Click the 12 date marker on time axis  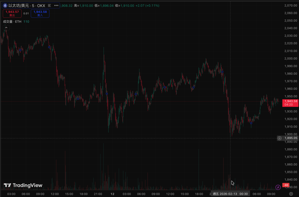[112, 194]
